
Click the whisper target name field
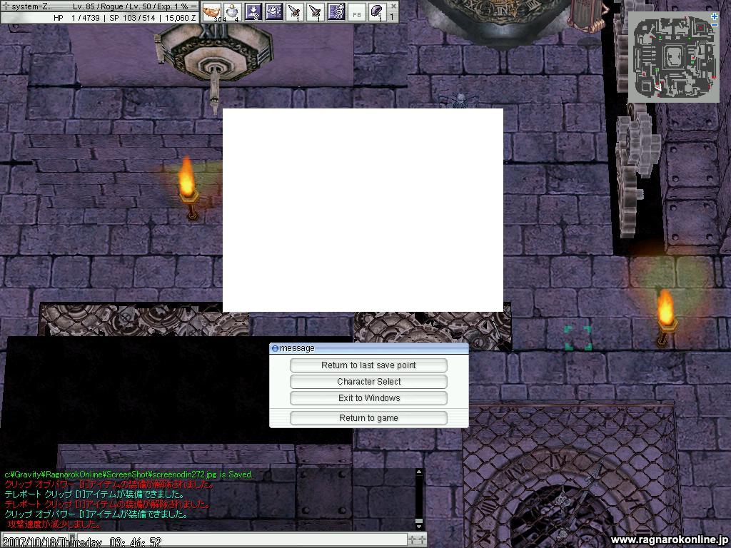point(37,539)
